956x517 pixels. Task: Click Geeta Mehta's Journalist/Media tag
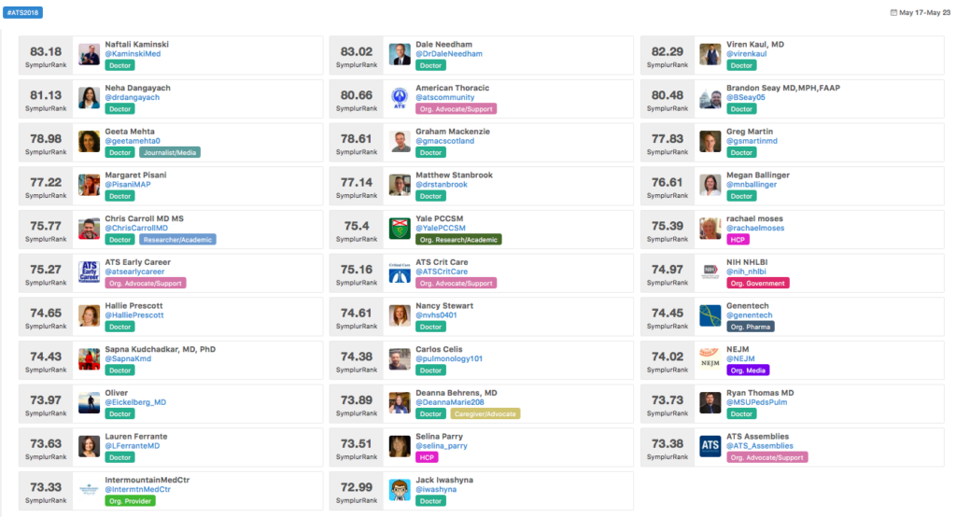click(170, 152)
